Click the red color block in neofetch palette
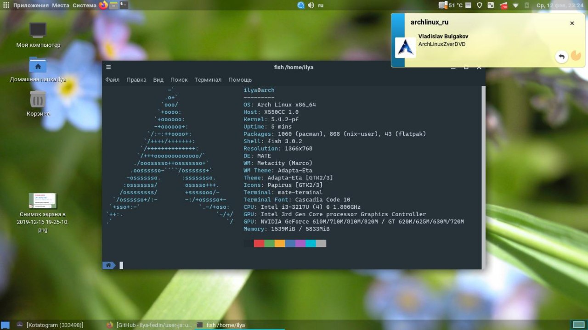 pos(259,243)
